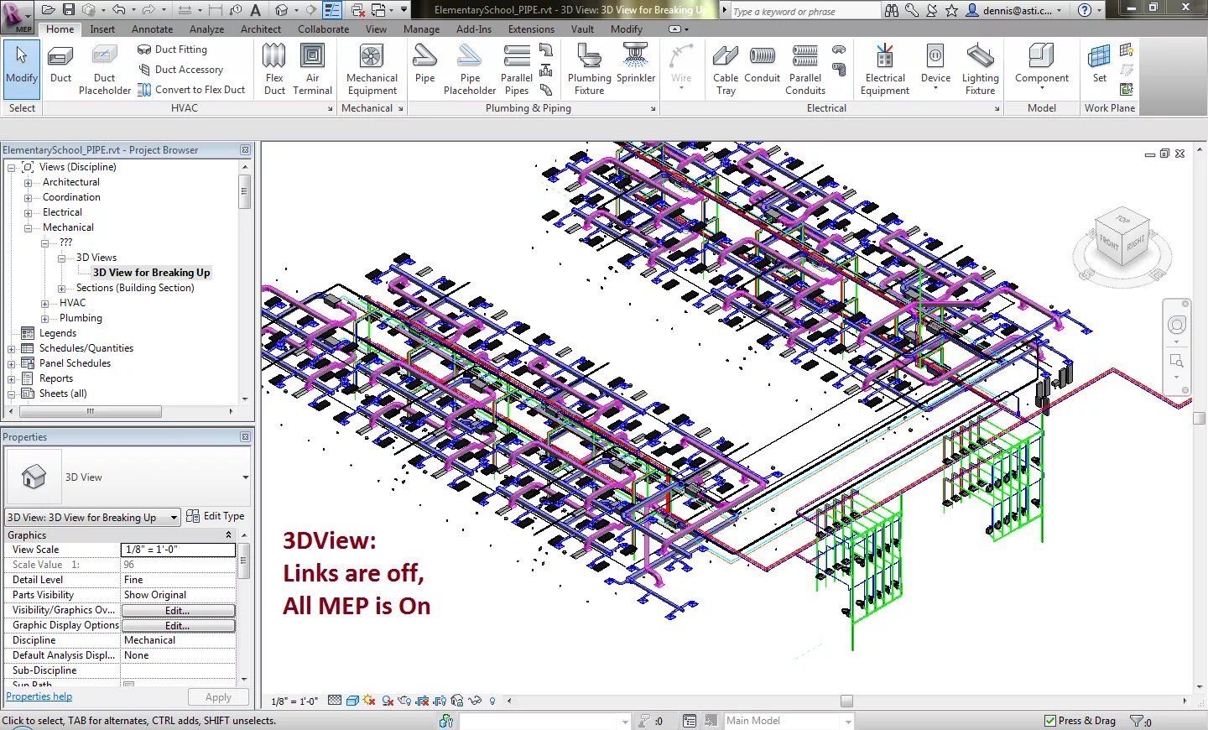Select the Conduit tool
1208x730 pixels.
tap(762, 65)
